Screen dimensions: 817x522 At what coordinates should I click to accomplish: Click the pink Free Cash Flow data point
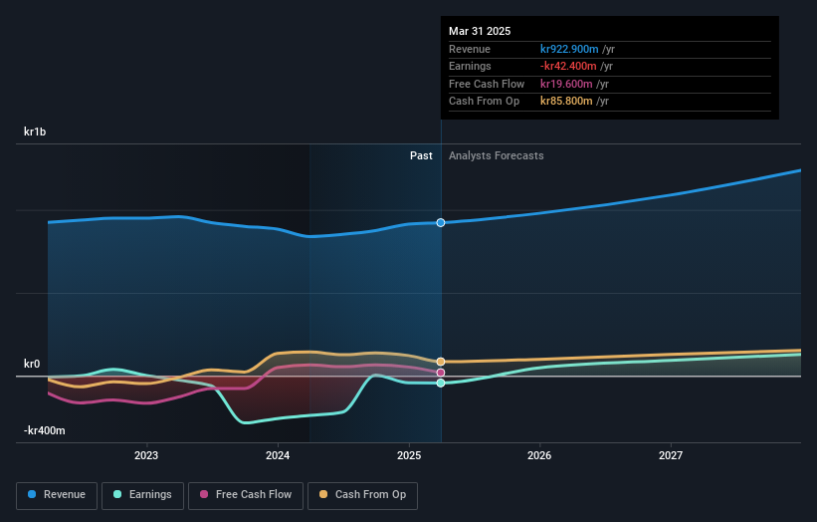(441, 373)
